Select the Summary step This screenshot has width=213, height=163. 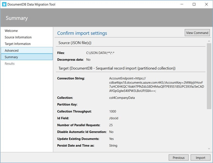(x=27, y=57)
